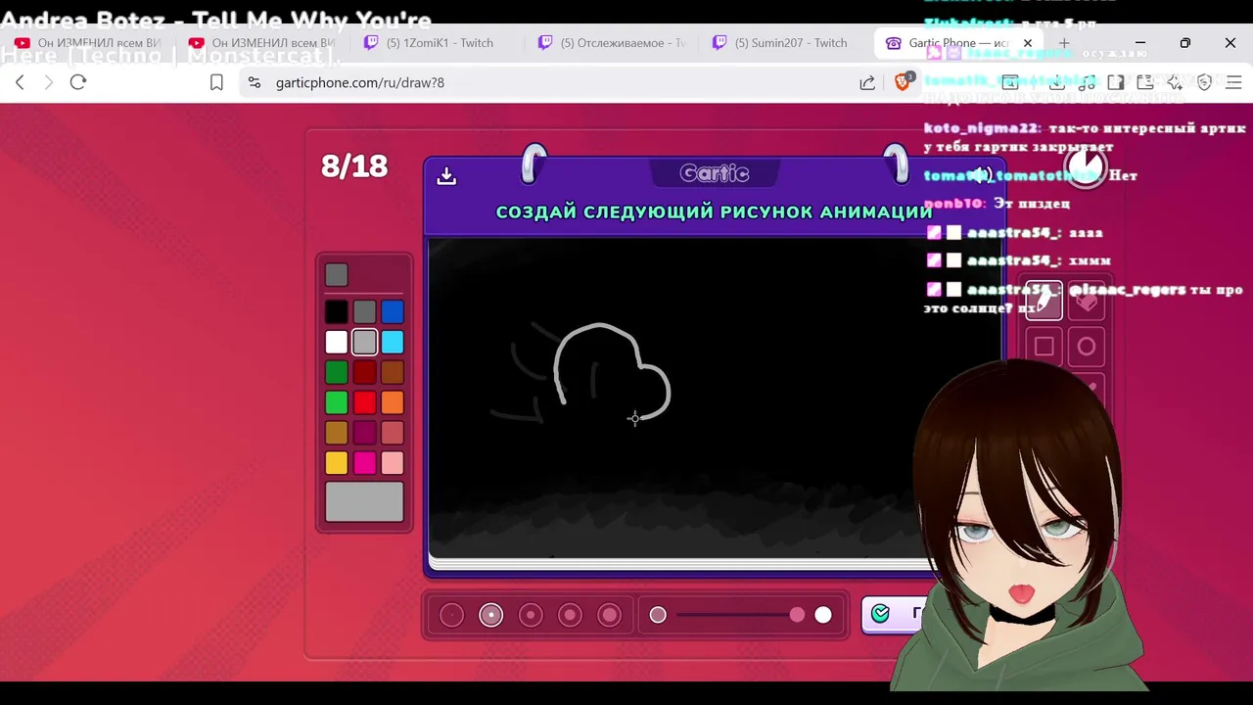The image size is (1253, 705).
Task: Pick the black color swatch
Action: point(337,312)
